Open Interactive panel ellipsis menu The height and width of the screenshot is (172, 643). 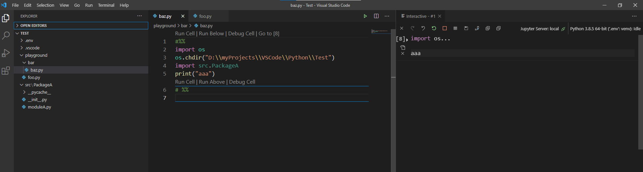(x=634, y=16)
